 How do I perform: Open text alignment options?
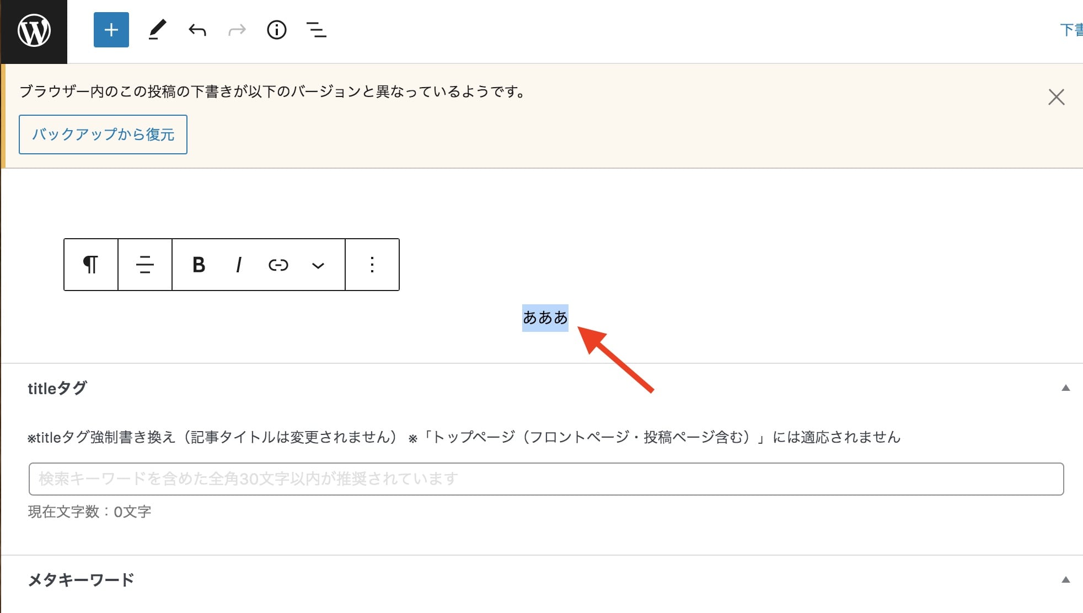[145, 265]
